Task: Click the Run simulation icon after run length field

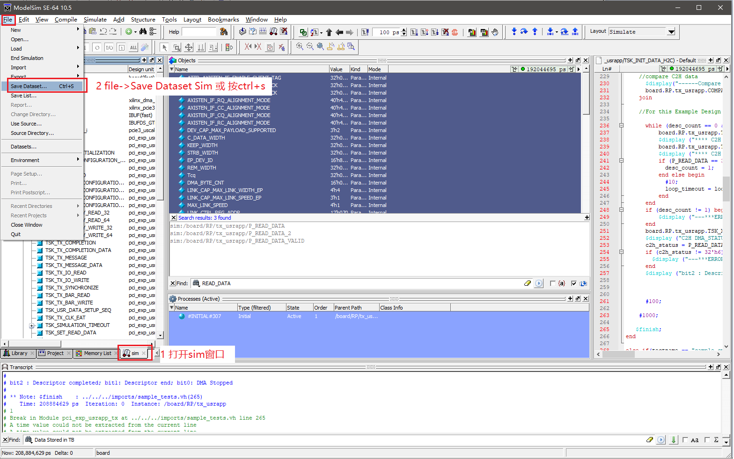Action: point(414,32)
